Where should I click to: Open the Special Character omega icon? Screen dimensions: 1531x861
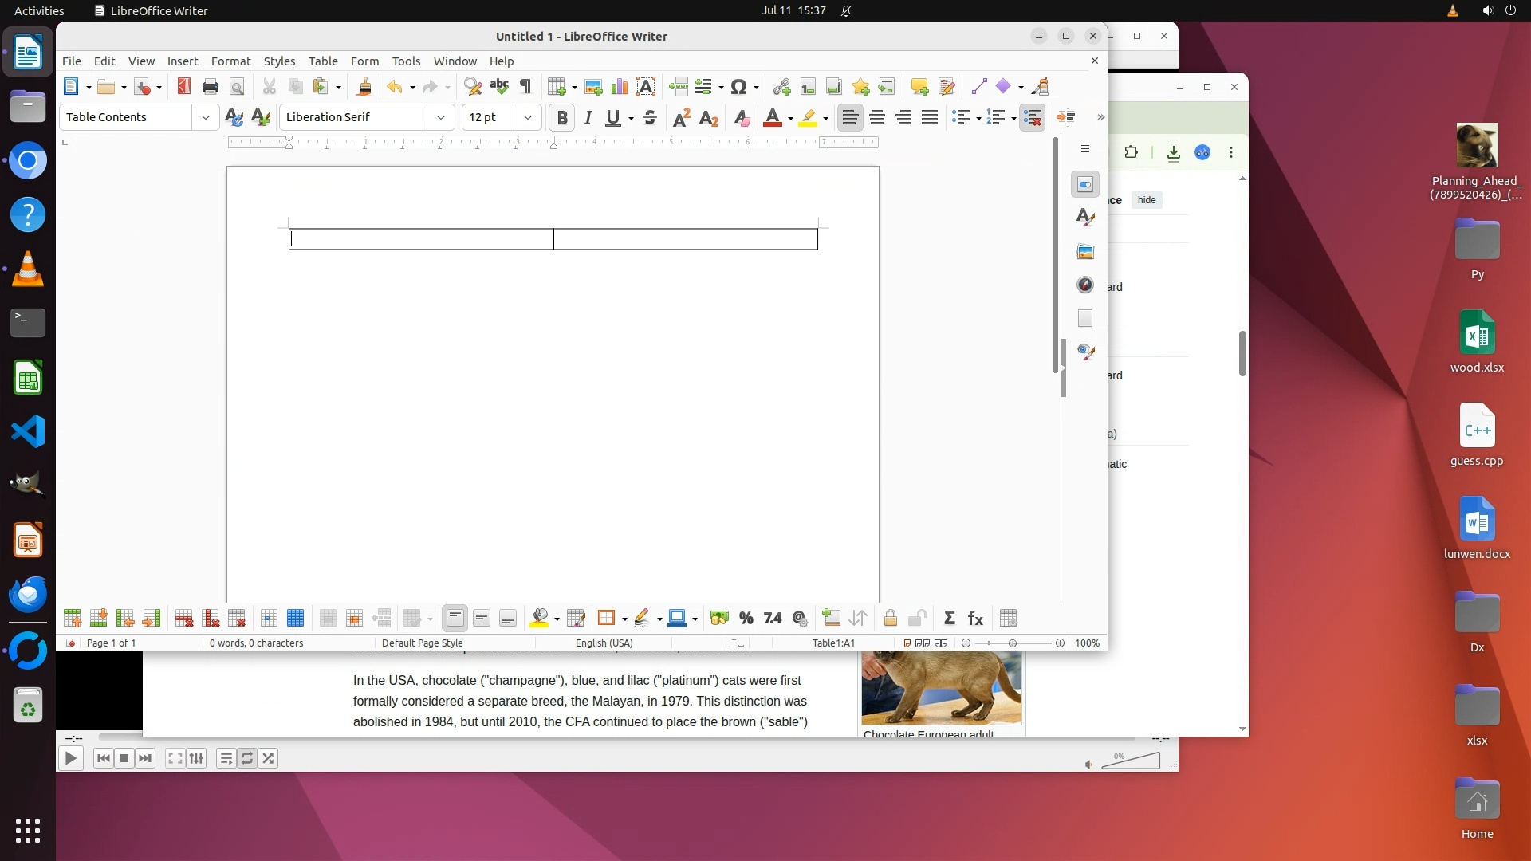[x=738, y=87]
